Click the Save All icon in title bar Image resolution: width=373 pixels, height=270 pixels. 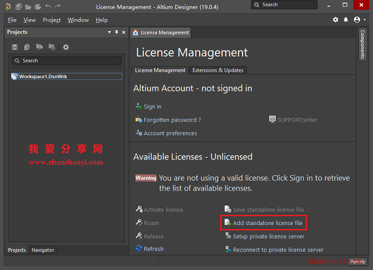click(19, 7)
